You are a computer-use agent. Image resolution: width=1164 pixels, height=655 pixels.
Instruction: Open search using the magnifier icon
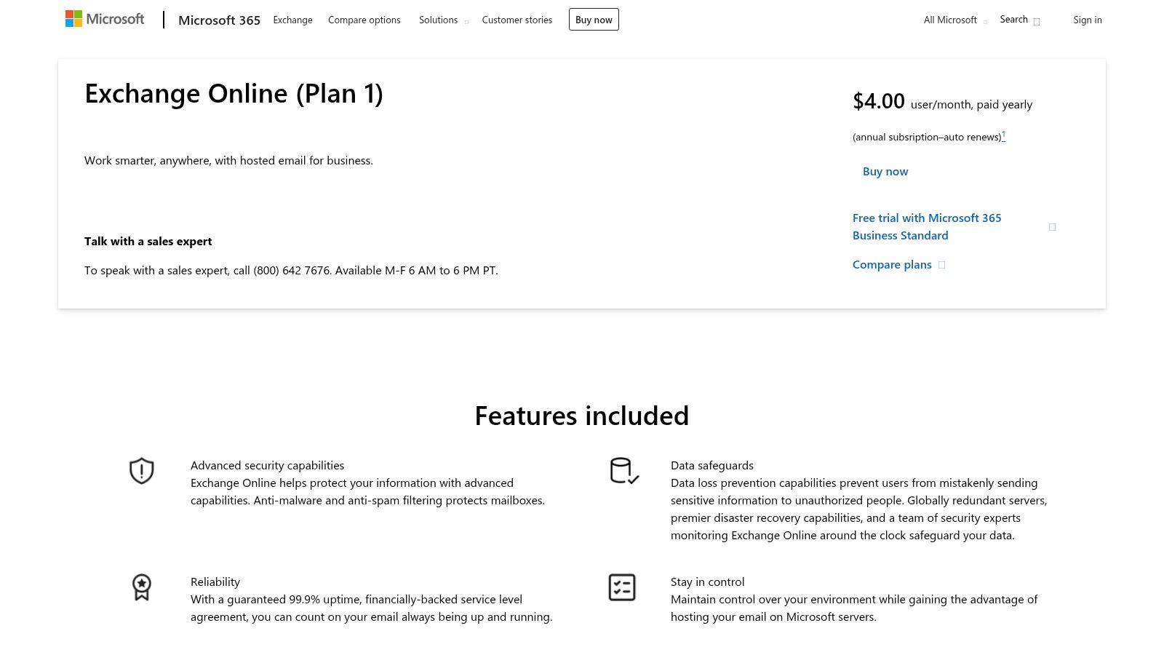tap(1037, 20)
